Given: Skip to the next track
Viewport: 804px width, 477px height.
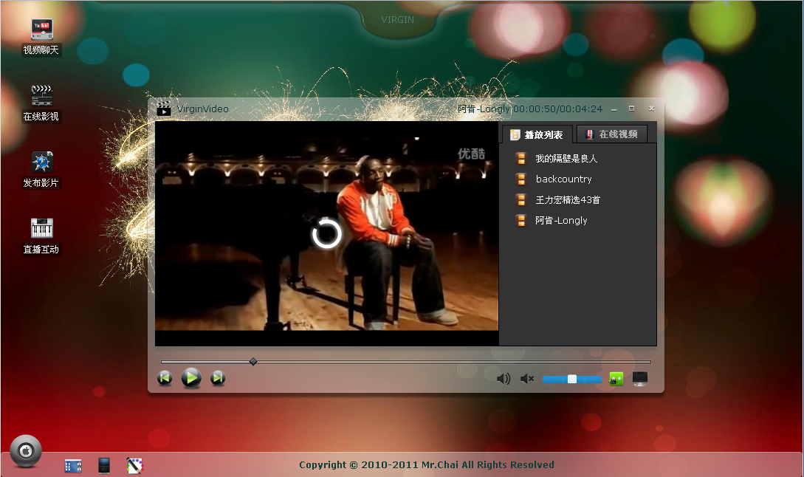Looking at the screenshot, I should (218, 379).
